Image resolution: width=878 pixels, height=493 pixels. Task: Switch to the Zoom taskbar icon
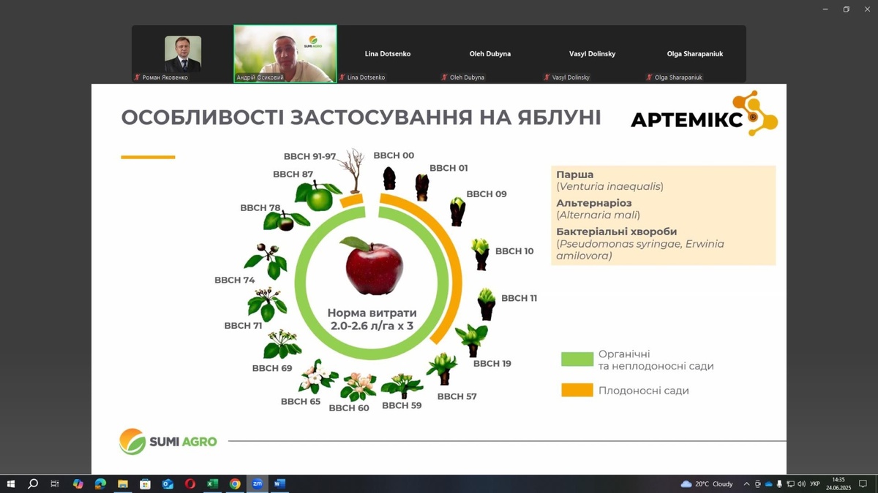(258, 484)
